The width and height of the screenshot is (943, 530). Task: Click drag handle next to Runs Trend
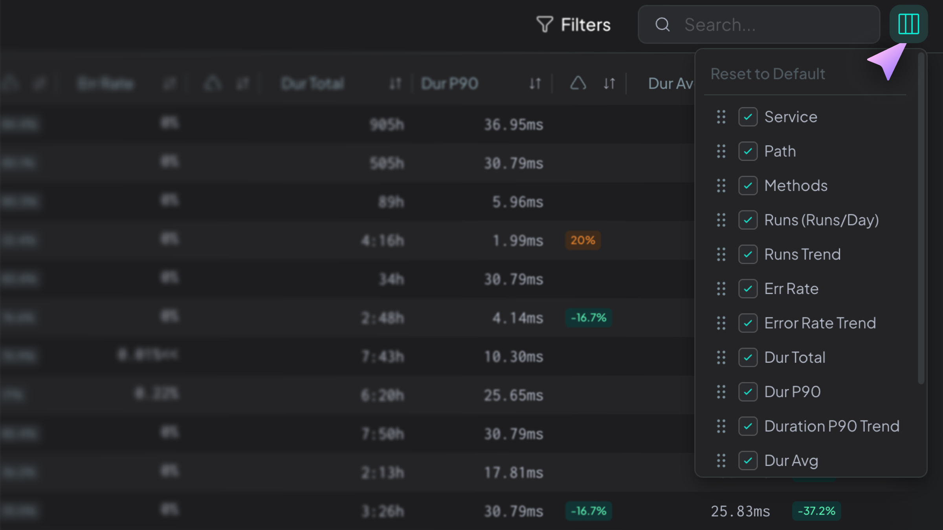point(721,254)
